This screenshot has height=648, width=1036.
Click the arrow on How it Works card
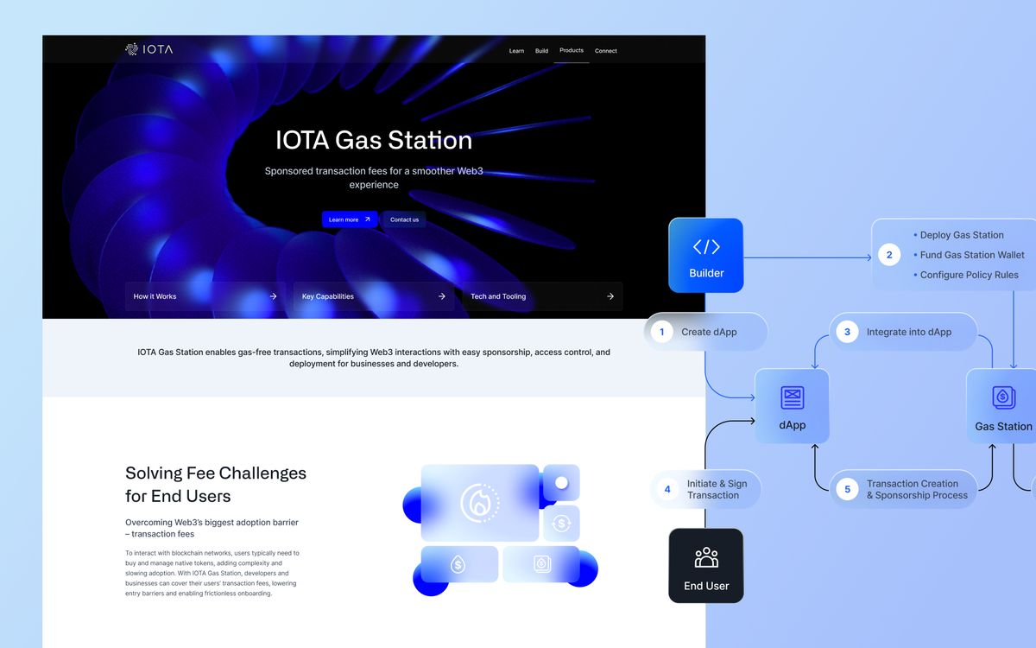click(273, 296)
